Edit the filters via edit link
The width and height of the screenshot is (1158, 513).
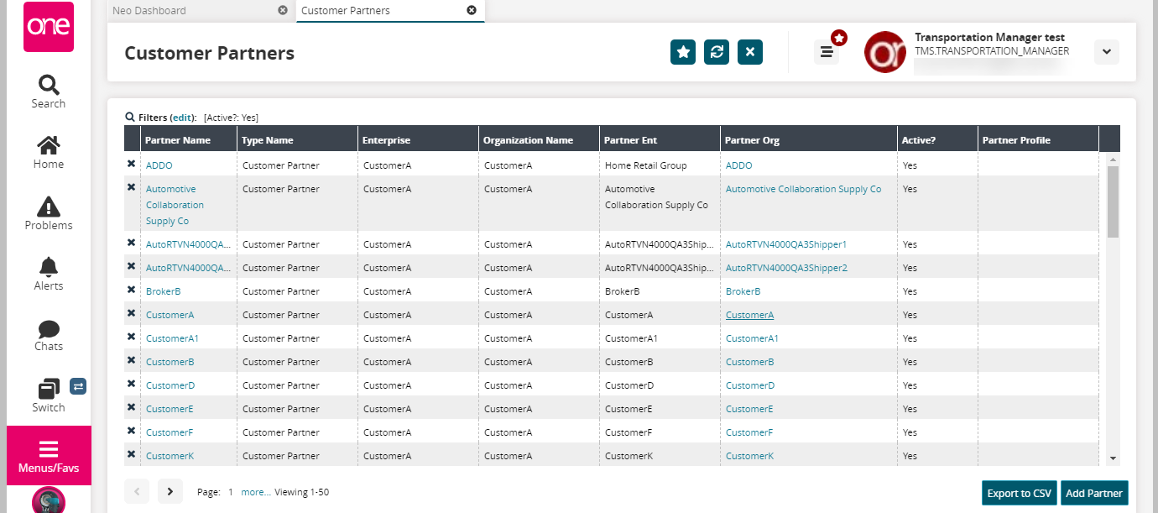183,118
